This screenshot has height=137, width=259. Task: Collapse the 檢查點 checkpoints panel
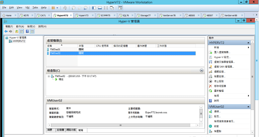coord(202,71)
